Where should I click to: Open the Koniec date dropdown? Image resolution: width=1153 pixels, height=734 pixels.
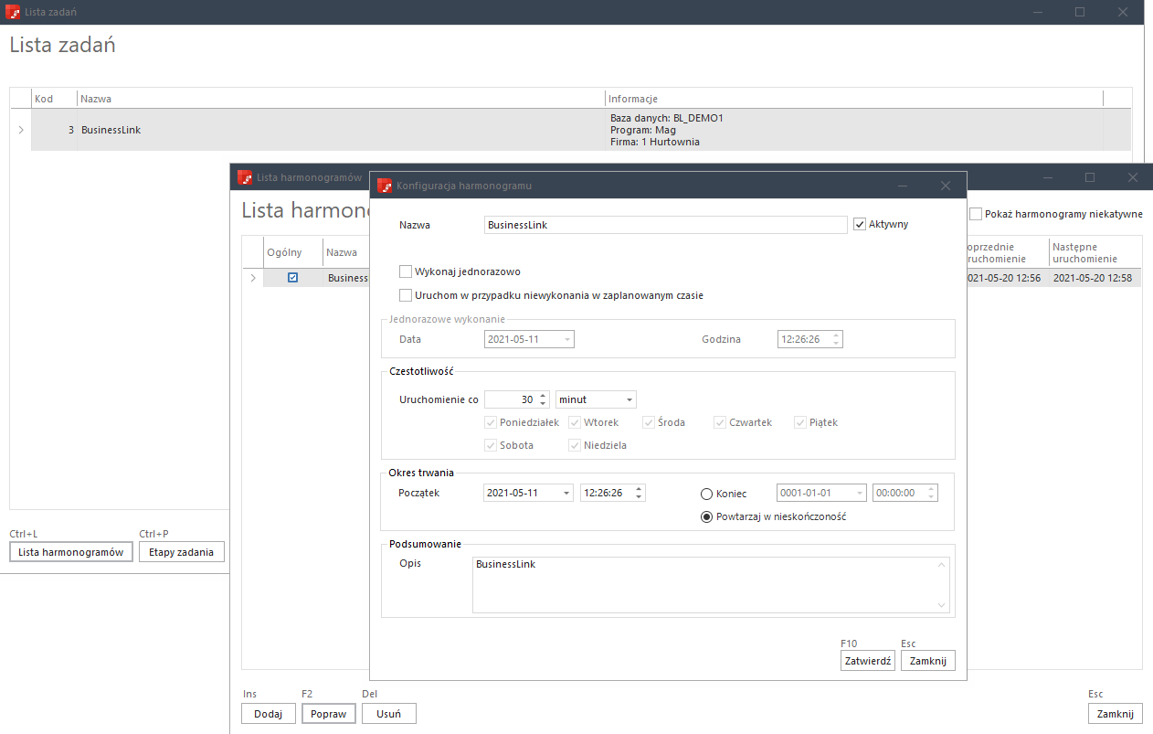pos(859,493)
